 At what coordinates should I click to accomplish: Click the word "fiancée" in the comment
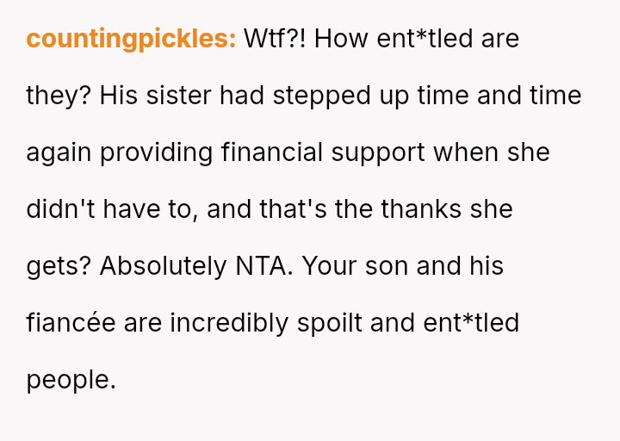[x=71, y=323]
